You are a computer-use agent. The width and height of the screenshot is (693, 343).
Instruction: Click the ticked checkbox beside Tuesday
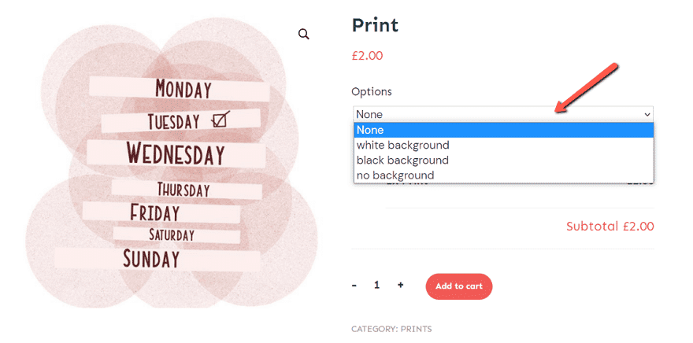pos(220,120)
